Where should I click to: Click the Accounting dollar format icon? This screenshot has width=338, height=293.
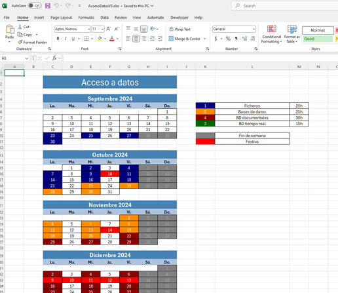tap(216, 39)
